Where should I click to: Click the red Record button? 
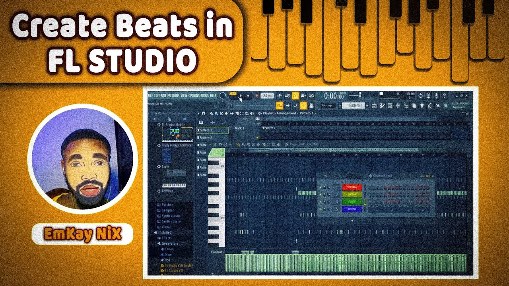[x=256, y=96]
